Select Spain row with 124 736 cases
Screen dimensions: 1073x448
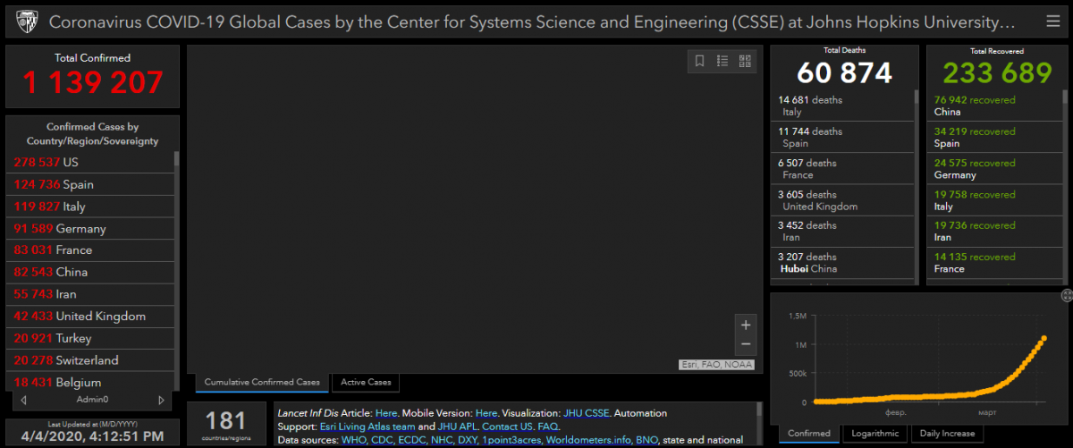tap(92, 184)
